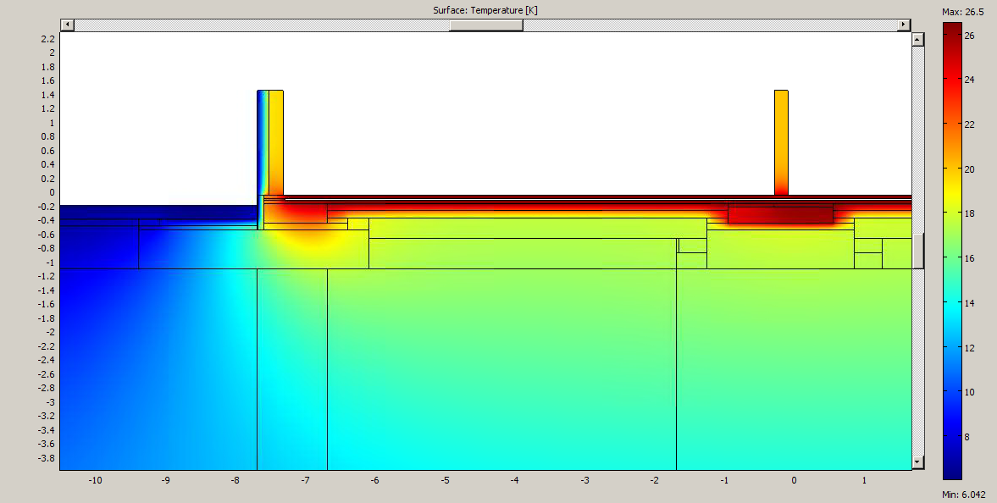
Task: Click the vertical scrollbar down arrow
Action: point(917,462)
